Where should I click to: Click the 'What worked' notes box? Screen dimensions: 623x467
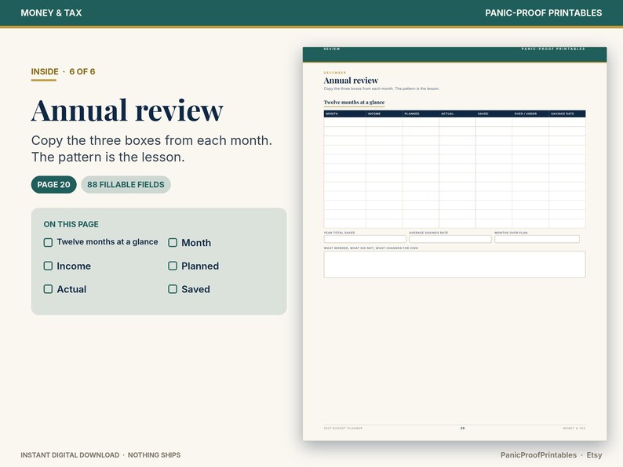coord(454,264)
